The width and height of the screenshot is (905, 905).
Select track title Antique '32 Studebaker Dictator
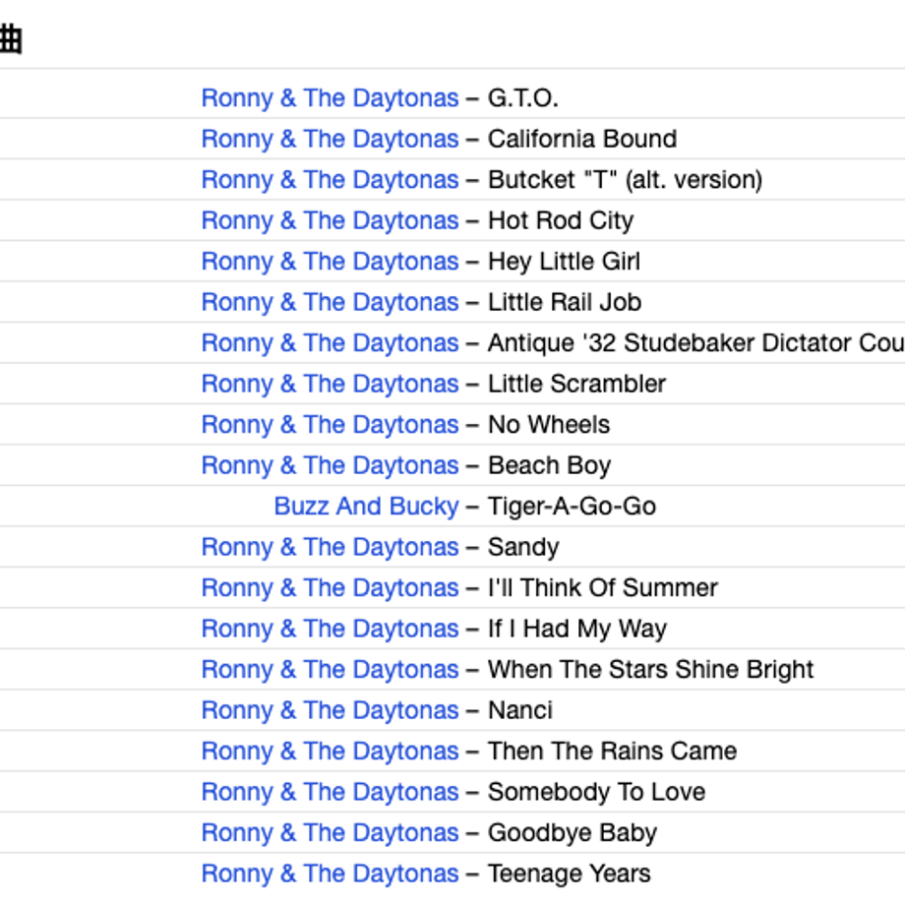point(696,343)
